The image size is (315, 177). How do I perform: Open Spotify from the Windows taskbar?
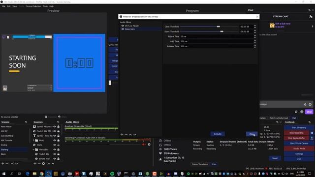point(112,174)
